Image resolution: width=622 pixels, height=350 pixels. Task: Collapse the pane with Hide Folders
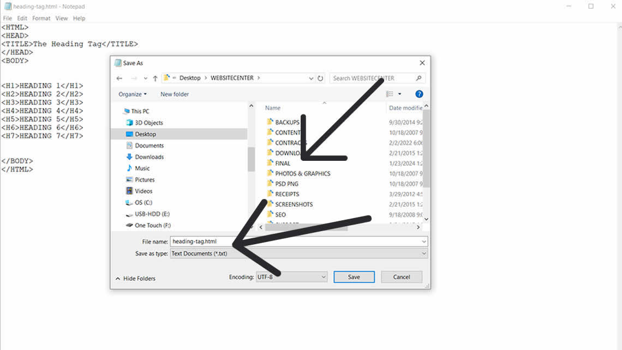tap(136, 279)
